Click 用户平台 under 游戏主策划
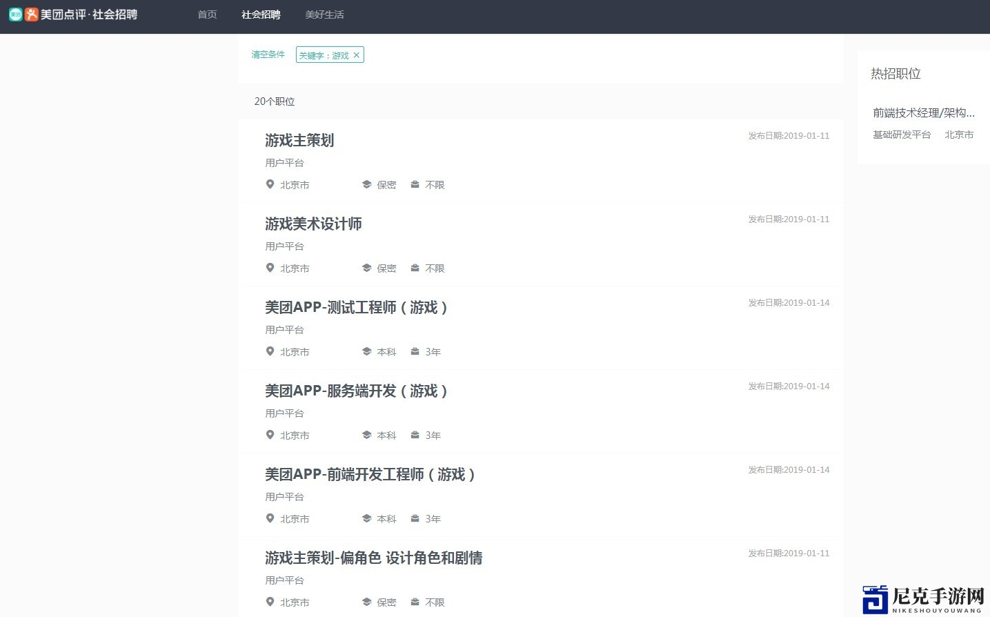Image resolution: width=990 pixels, height=617 pixels. click(x=284, y=163)
